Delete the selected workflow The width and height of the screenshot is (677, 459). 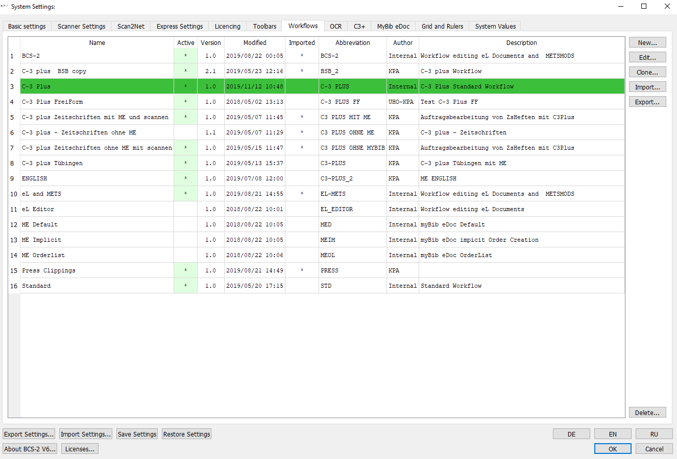pyautogui.click(x=647, y=412)
